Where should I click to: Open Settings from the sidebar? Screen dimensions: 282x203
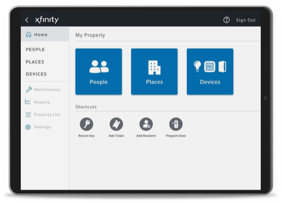pos(43,127)
